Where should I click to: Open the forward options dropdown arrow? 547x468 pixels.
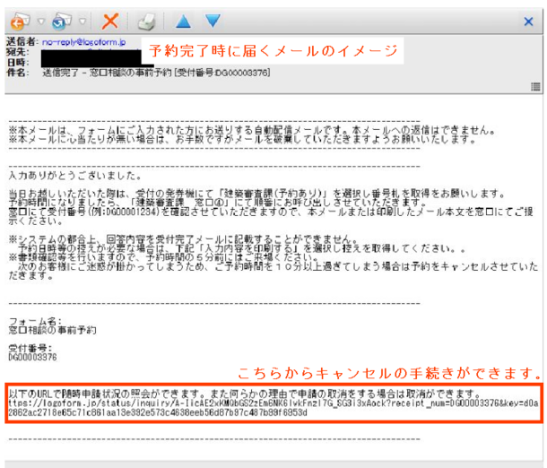pyautogui.click(x=82, y=22)
